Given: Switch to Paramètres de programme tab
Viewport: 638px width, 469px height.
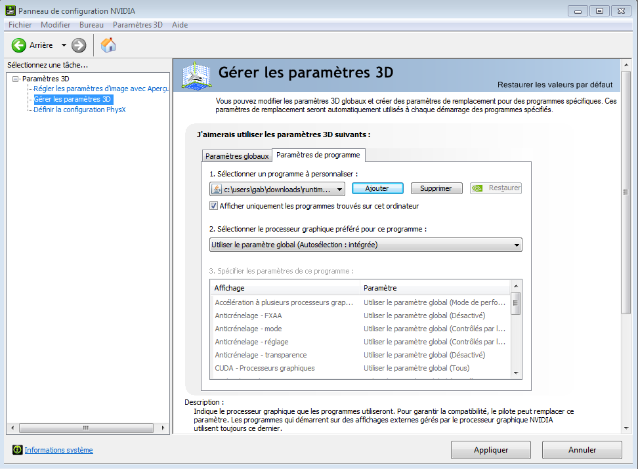Looking at the screenshot, I should point(318,155).
